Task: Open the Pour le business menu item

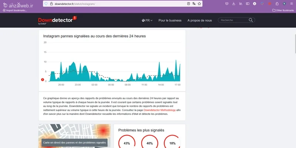Action: pyautogui.click(x=170, y=20)
